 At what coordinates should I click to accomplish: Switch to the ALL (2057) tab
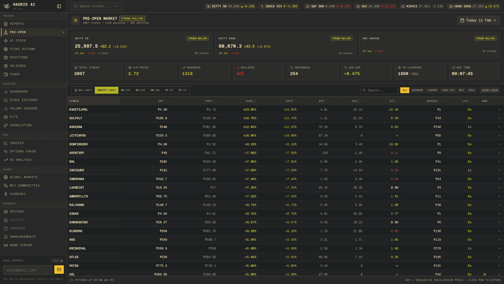tap(83, 90)
